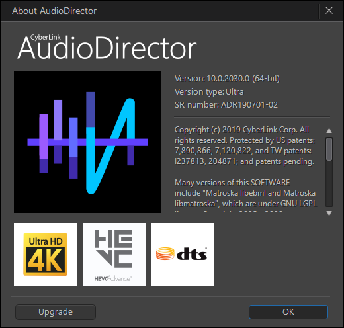The height and width of the screenshot is (328, 344).
Task: Click the Ultra HD 4K badge
Action: click(46, 254)
